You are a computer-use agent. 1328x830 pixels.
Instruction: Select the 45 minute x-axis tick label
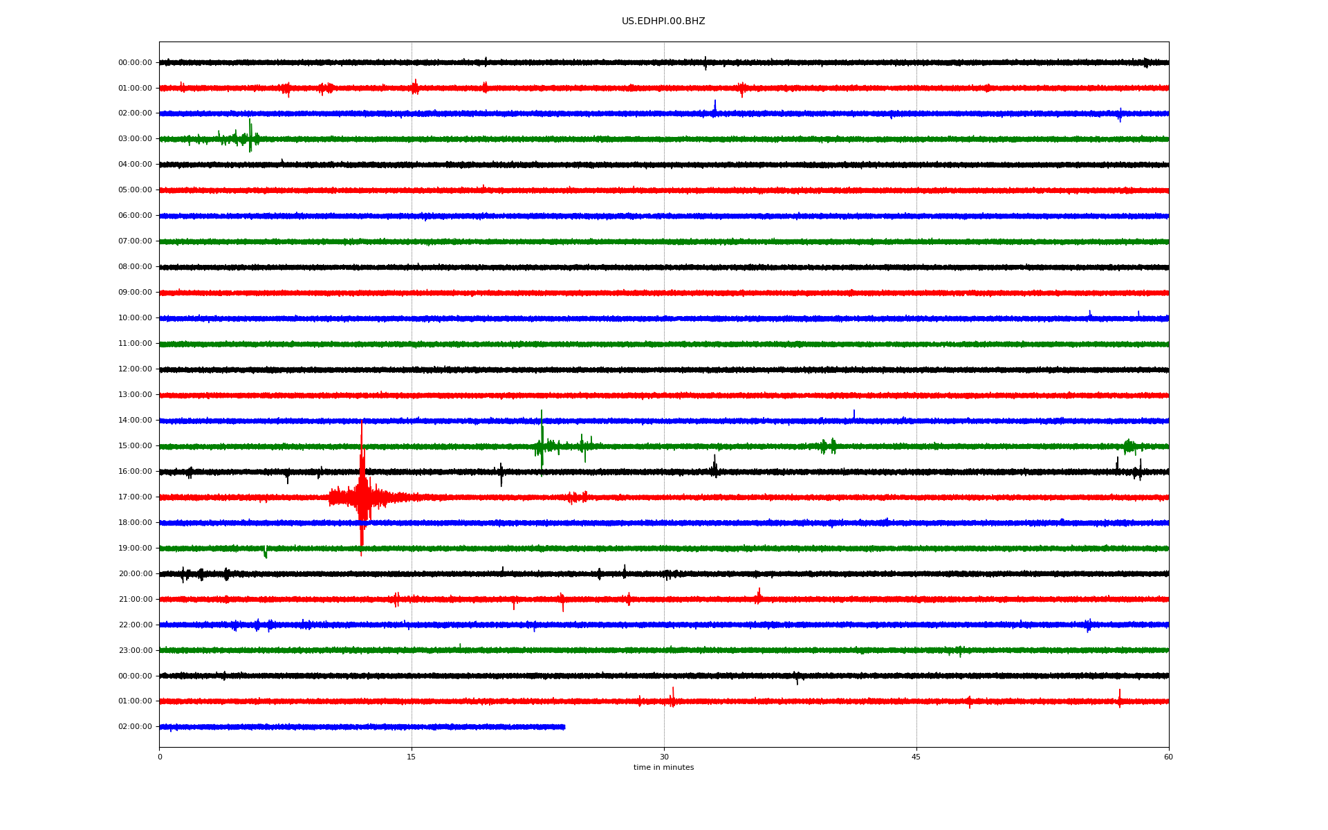(x=916, y=757)
